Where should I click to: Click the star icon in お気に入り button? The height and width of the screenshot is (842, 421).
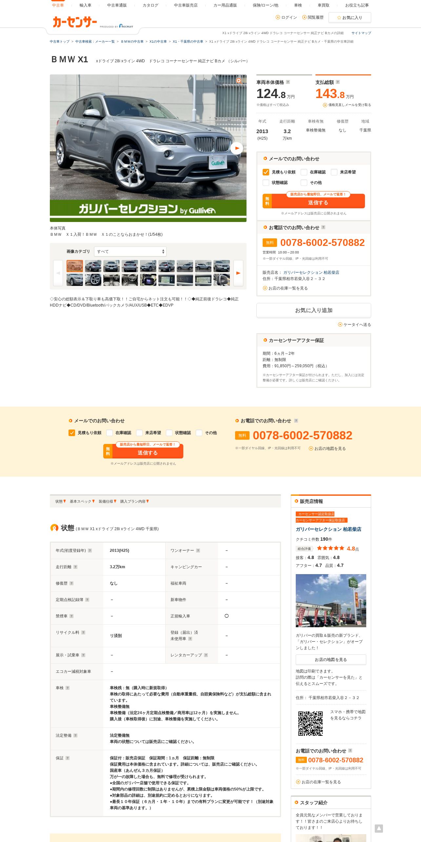(x=339, y=18)
